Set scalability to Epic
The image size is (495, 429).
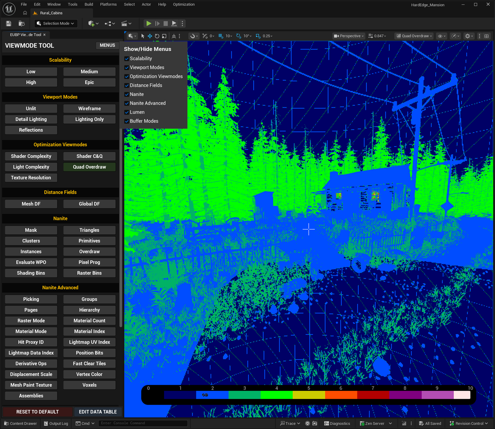tap(89, 82)
